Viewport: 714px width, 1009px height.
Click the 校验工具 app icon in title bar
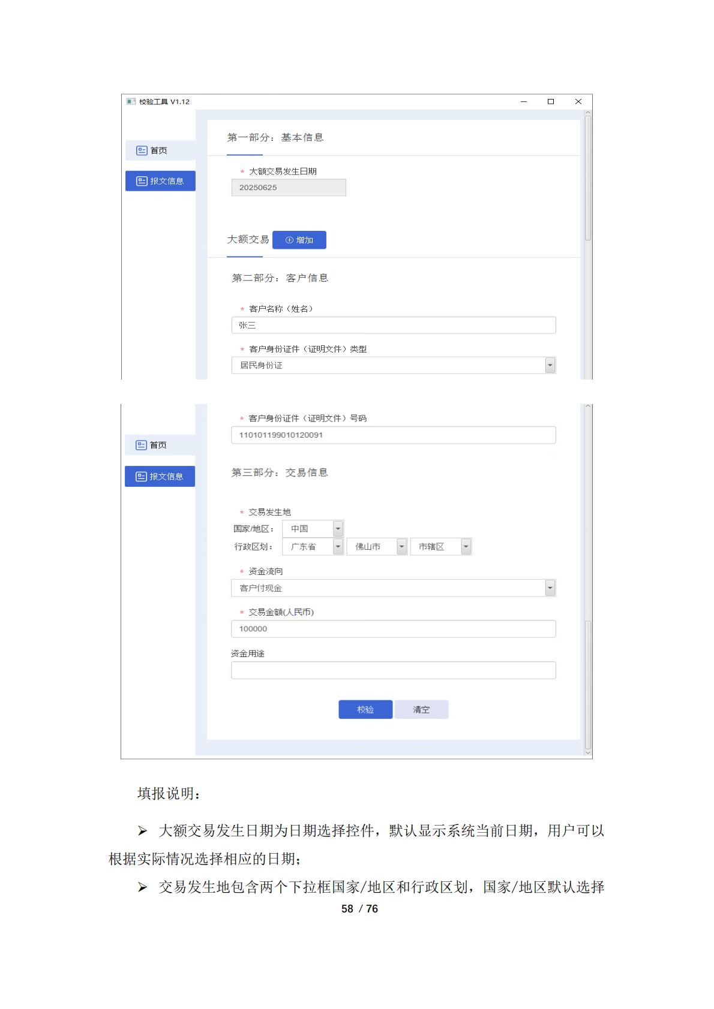131,102
